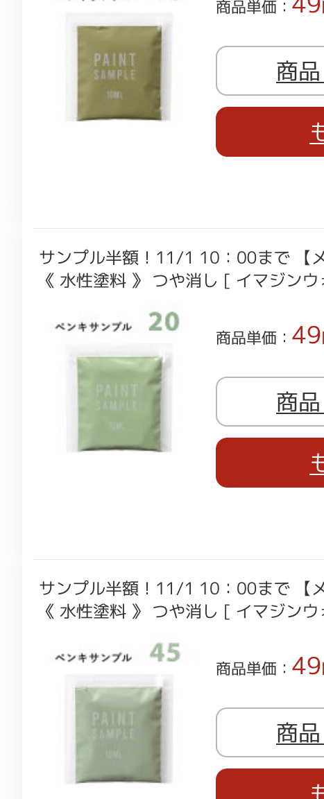
Task: Click the 商品 button for sample 20
Action: [x=270, y=402]
